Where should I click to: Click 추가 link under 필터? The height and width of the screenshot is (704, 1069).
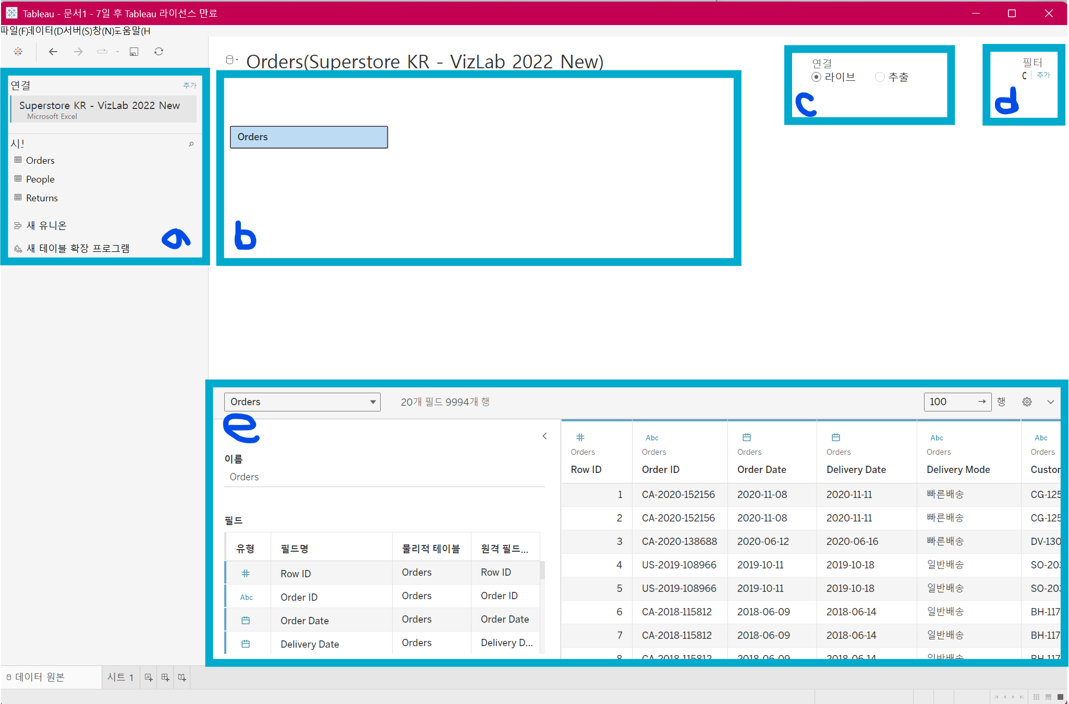[x=1043, y=75]
